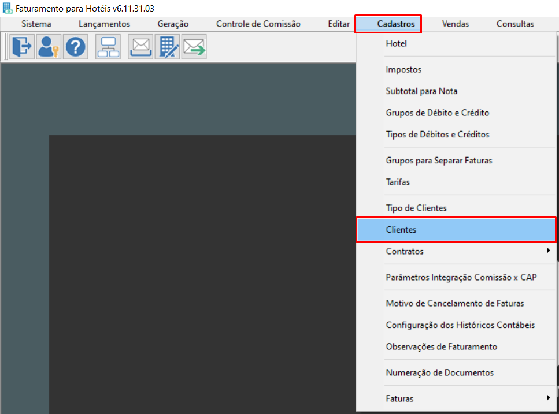Image resolution: width=559 pixels, height=414 pixels.
Task: Click the exit door toolbar icon
Action: tap(22, 47)
